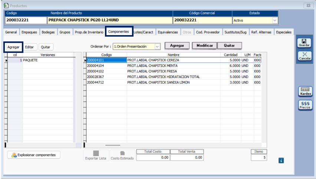Image resolution: width=316 pixels, height=179 pixels.
Task: Click the Codigo column header in grid
Action: (x=106, y=55)
